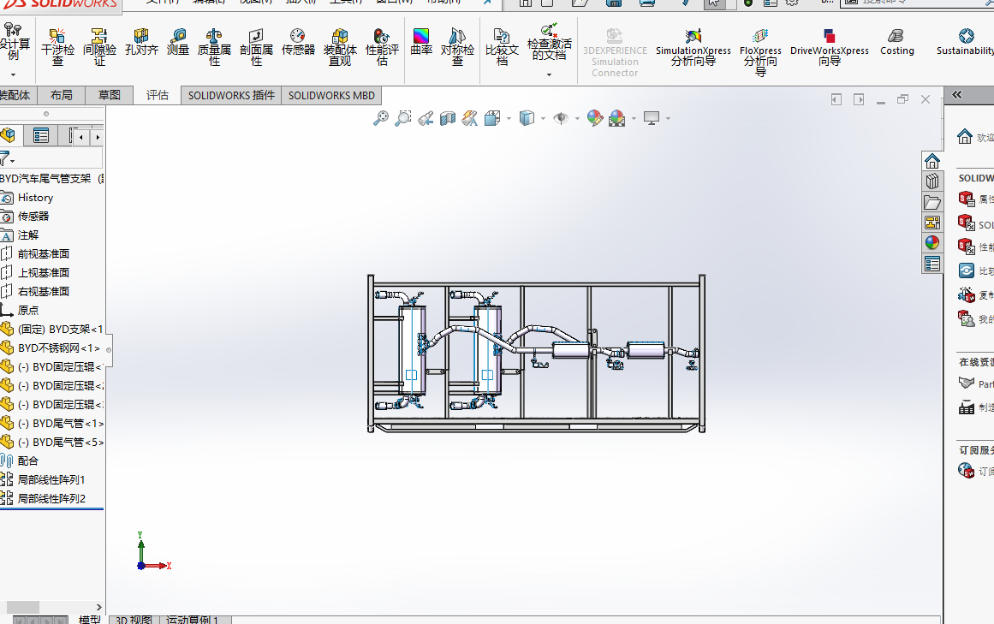Click the 传感器 sensor tool in ribbon
This screenshot has height=624, width=994.
point(298,43)
